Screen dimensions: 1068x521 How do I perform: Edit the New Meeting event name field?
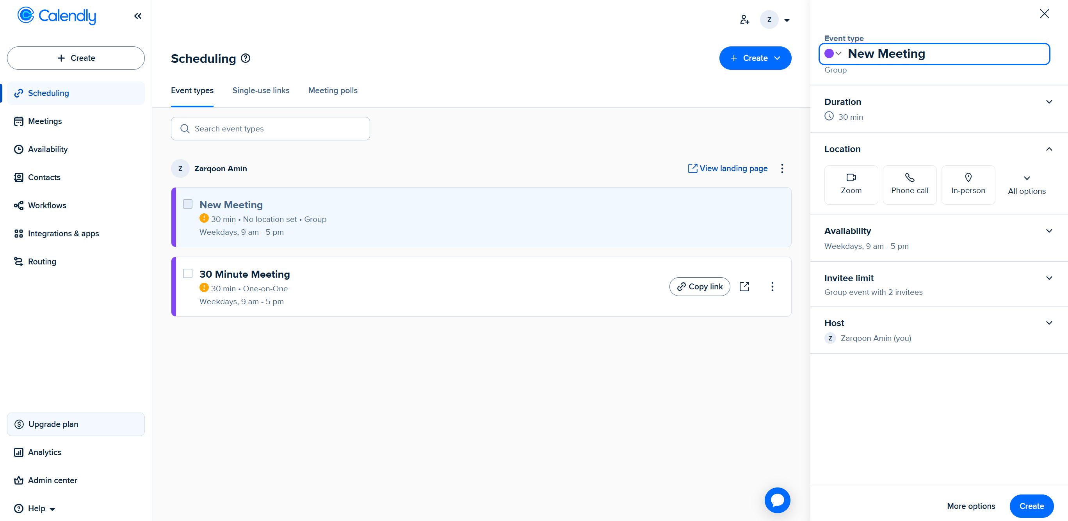click(947, 54)
